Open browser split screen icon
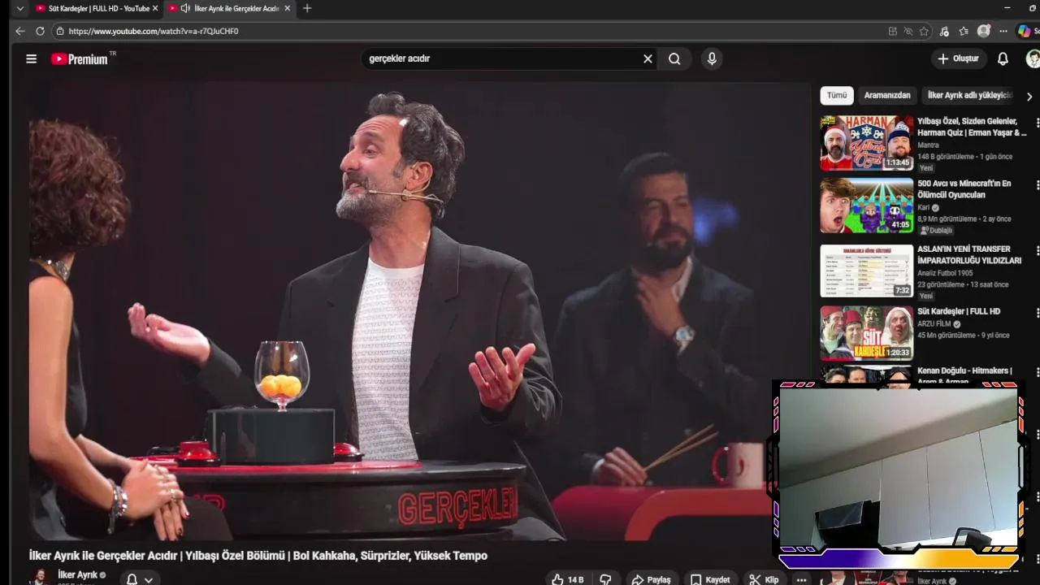 pos(893,31)
